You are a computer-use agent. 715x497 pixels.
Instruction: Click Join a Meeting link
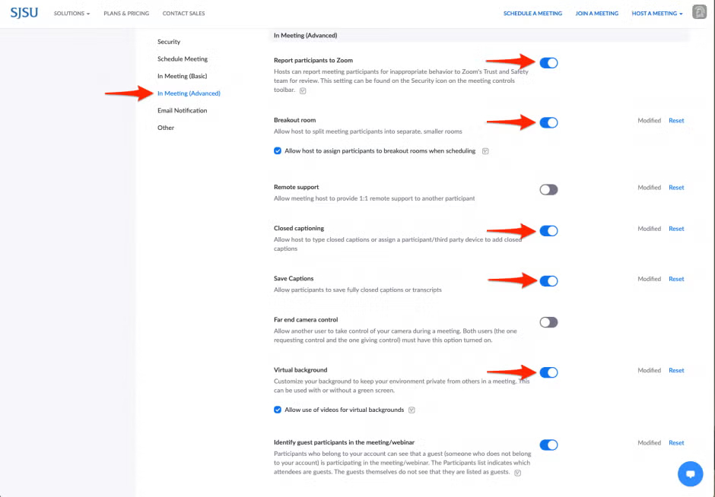click(596, 14)
